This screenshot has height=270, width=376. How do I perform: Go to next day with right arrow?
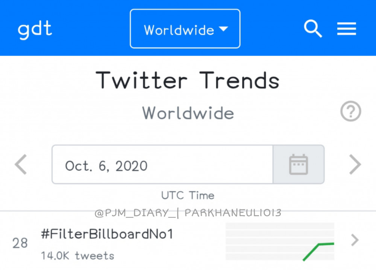pos(355,164)
